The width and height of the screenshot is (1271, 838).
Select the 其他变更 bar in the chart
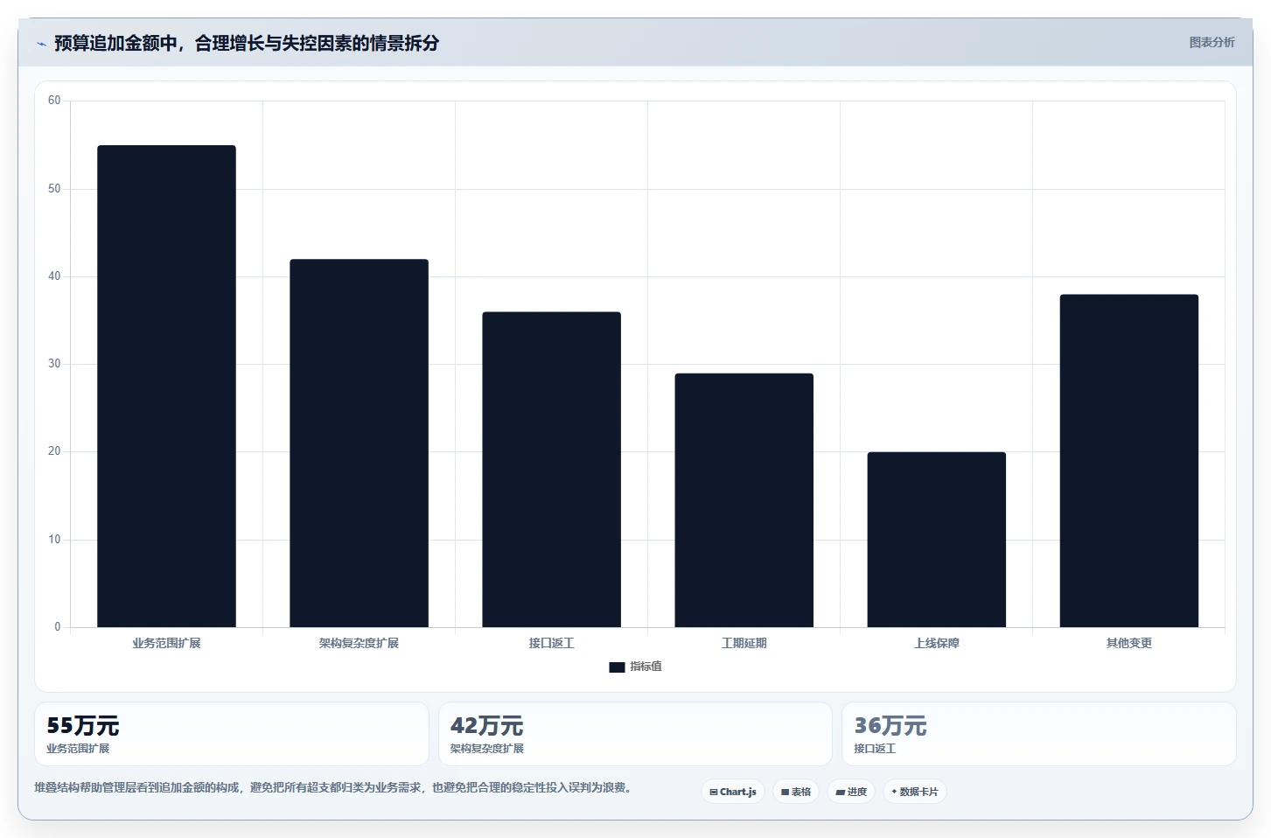pos(1128,460)
